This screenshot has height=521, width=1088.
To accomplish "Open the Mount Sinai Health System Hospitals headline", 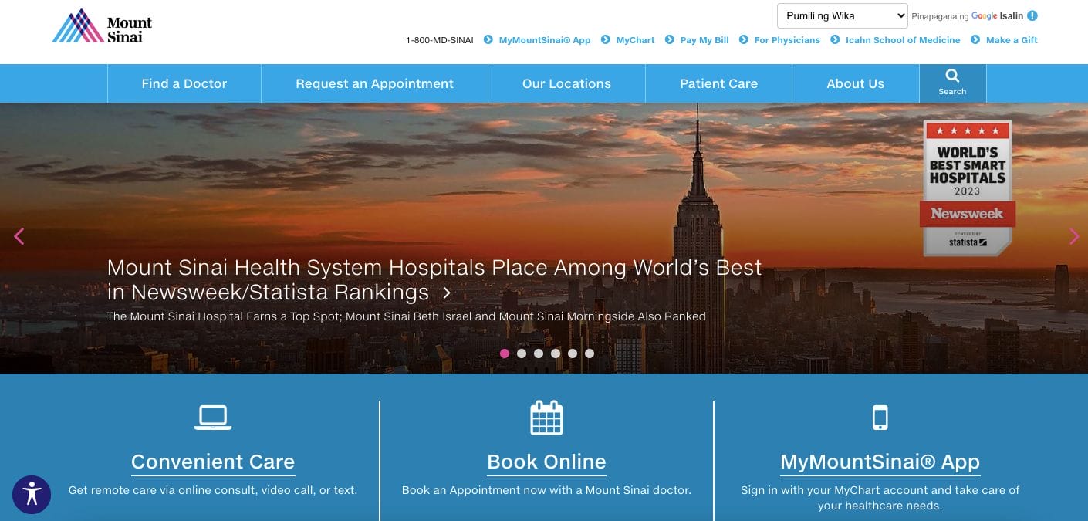I will coord(434,279).
